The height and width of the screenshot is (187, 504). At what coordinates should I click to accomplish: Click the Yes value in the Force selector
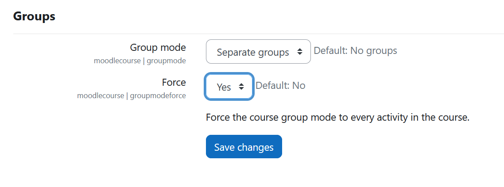[224, 87]
